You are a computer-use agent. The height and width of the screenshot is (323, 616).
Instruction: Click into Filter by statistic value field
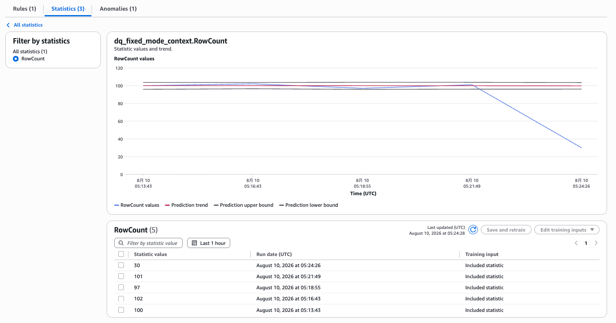[148, 243]
